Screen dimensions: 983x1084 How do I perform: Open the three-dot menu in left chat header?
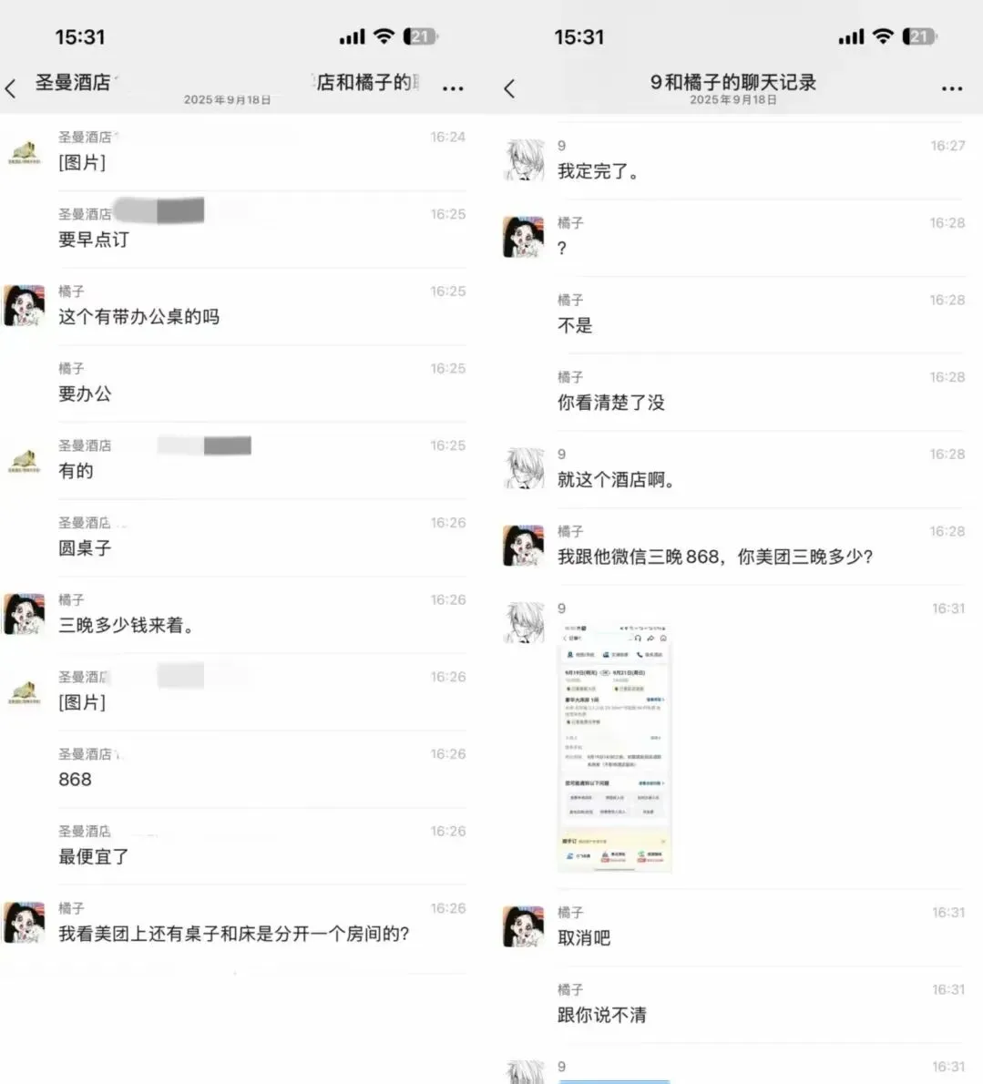coord(453,88)
